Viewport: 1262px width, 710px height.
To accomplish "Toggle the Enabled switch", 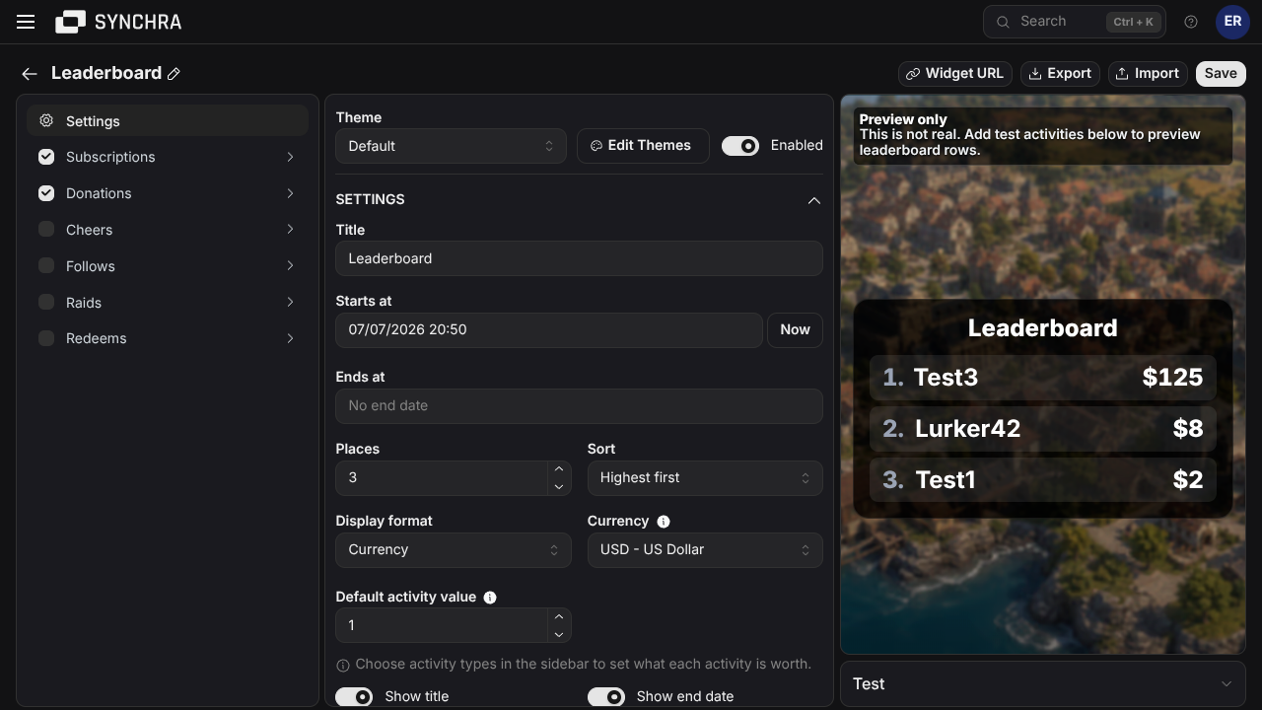I will tap(740, 146).
